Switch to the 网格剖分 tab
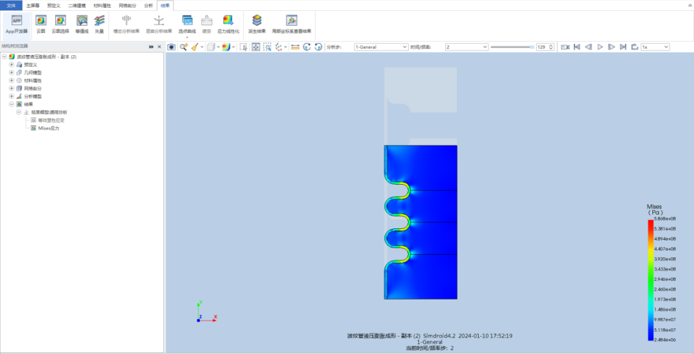Image resolution: width=694 pixels, height=354 pixels. click(127, 6)
